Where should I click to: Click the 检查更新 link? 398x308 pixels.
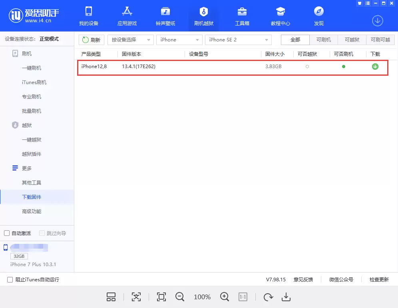tap(379, 280)
